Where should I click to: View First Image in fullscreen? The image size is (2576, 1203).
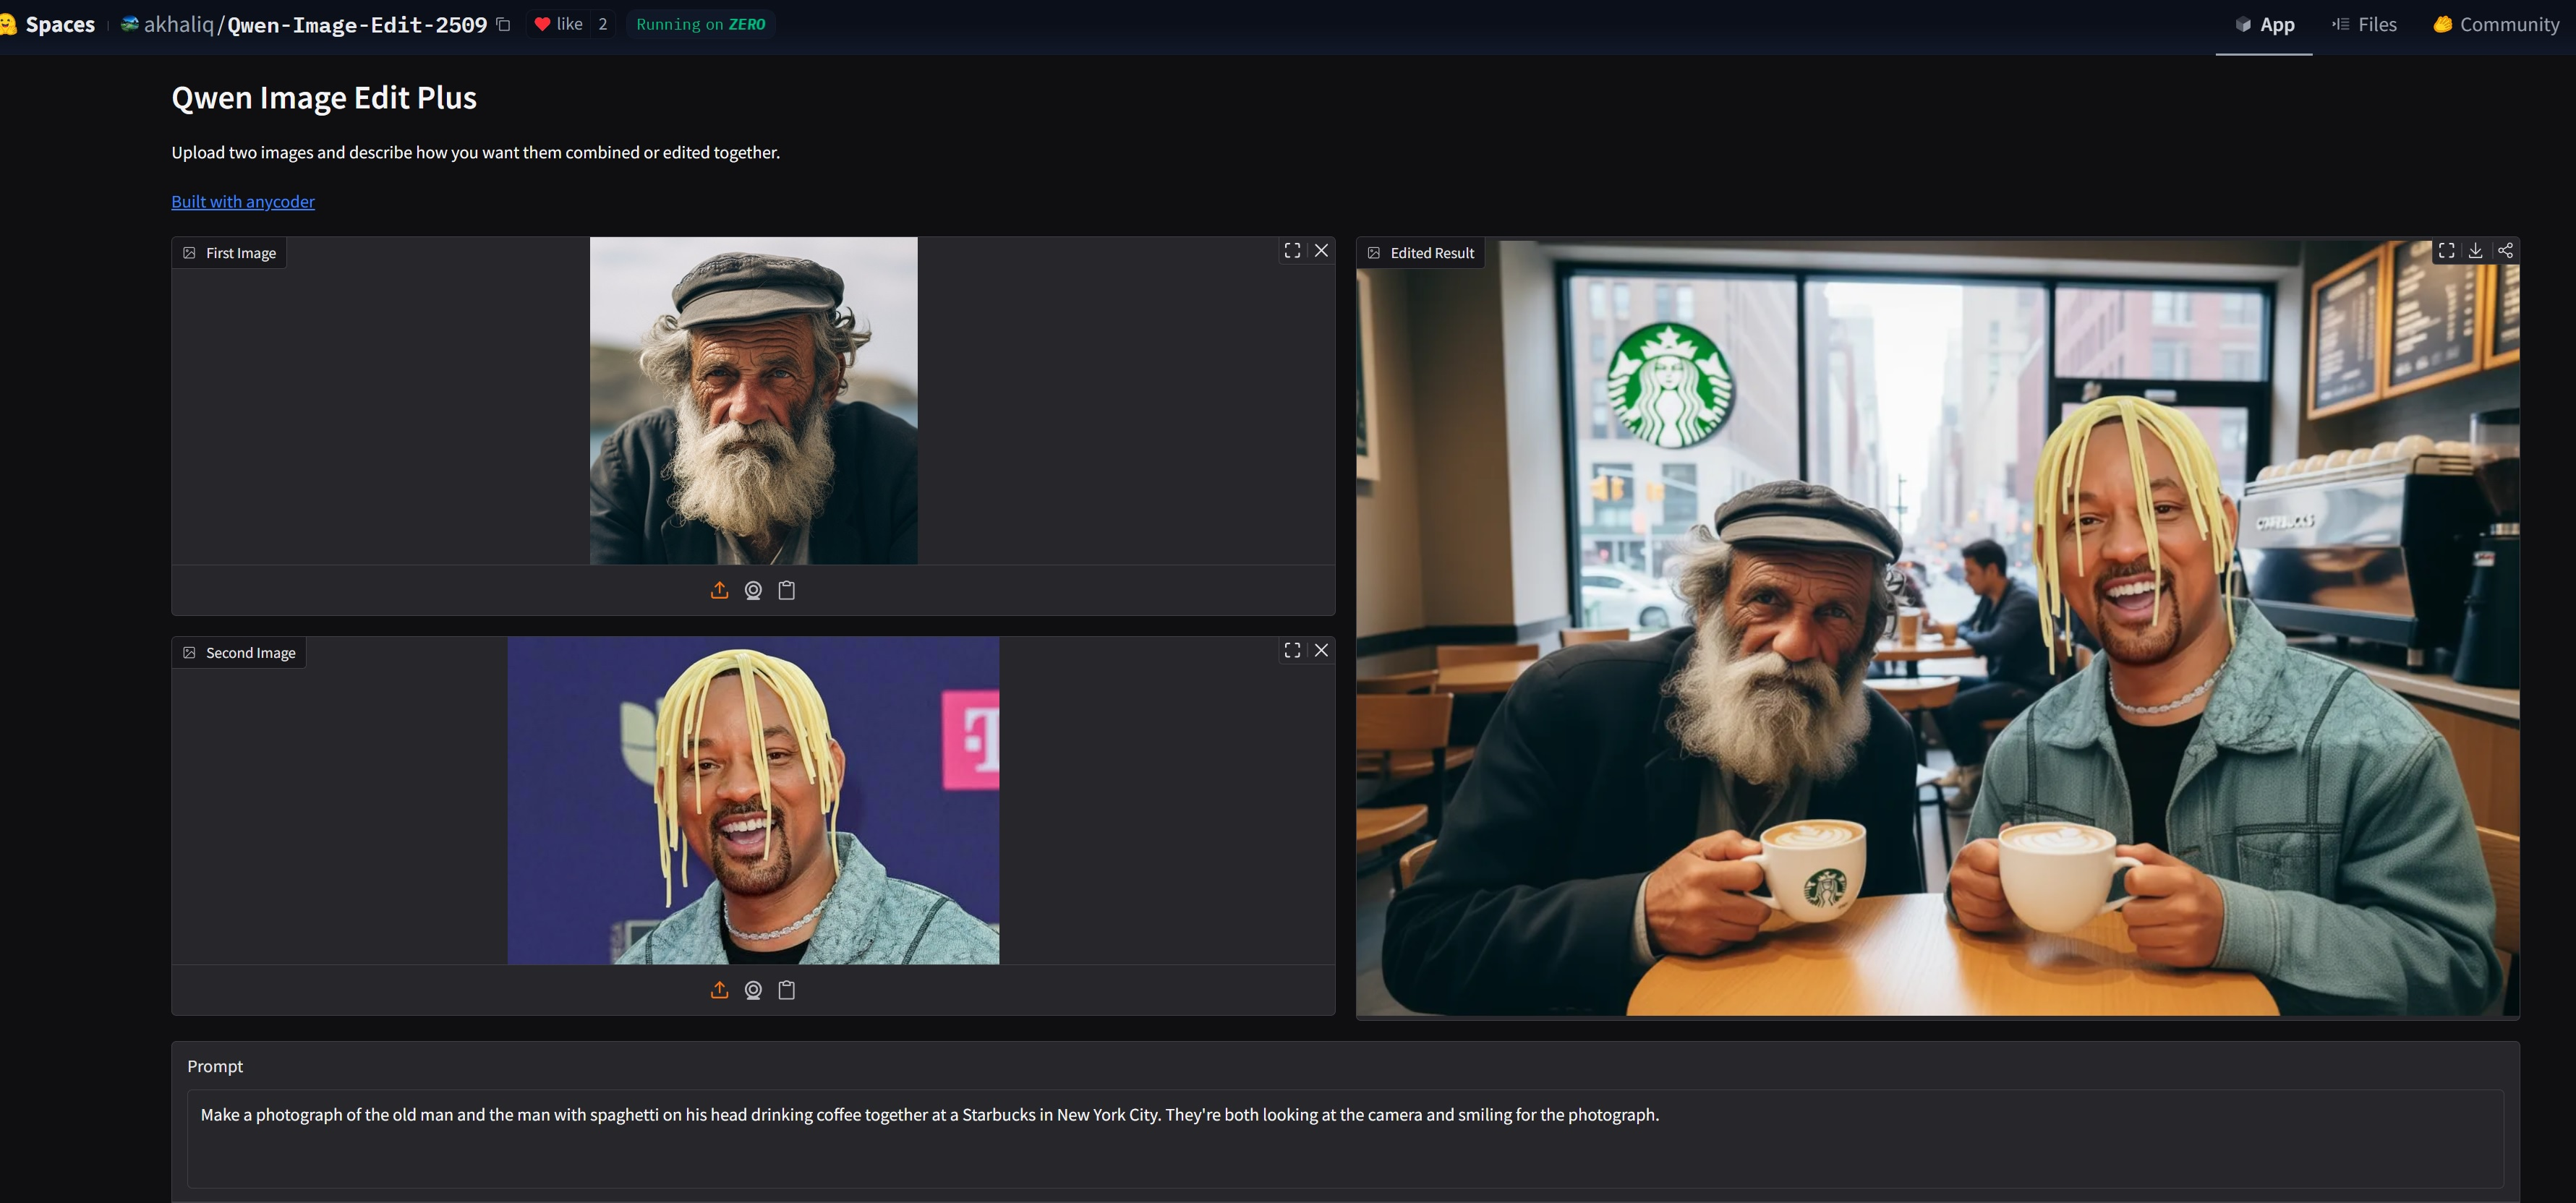click(1292, 250)
